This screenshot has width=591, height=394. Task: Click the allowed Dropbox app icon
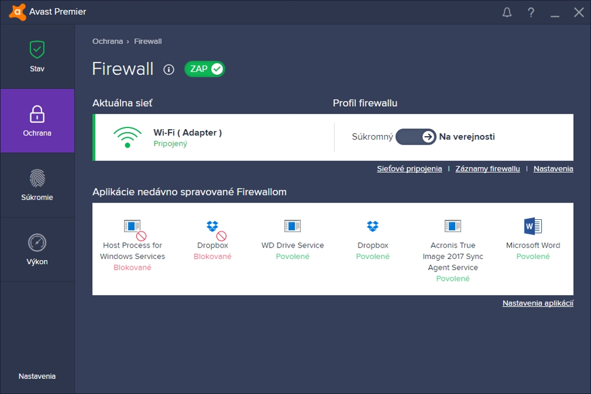372,226
